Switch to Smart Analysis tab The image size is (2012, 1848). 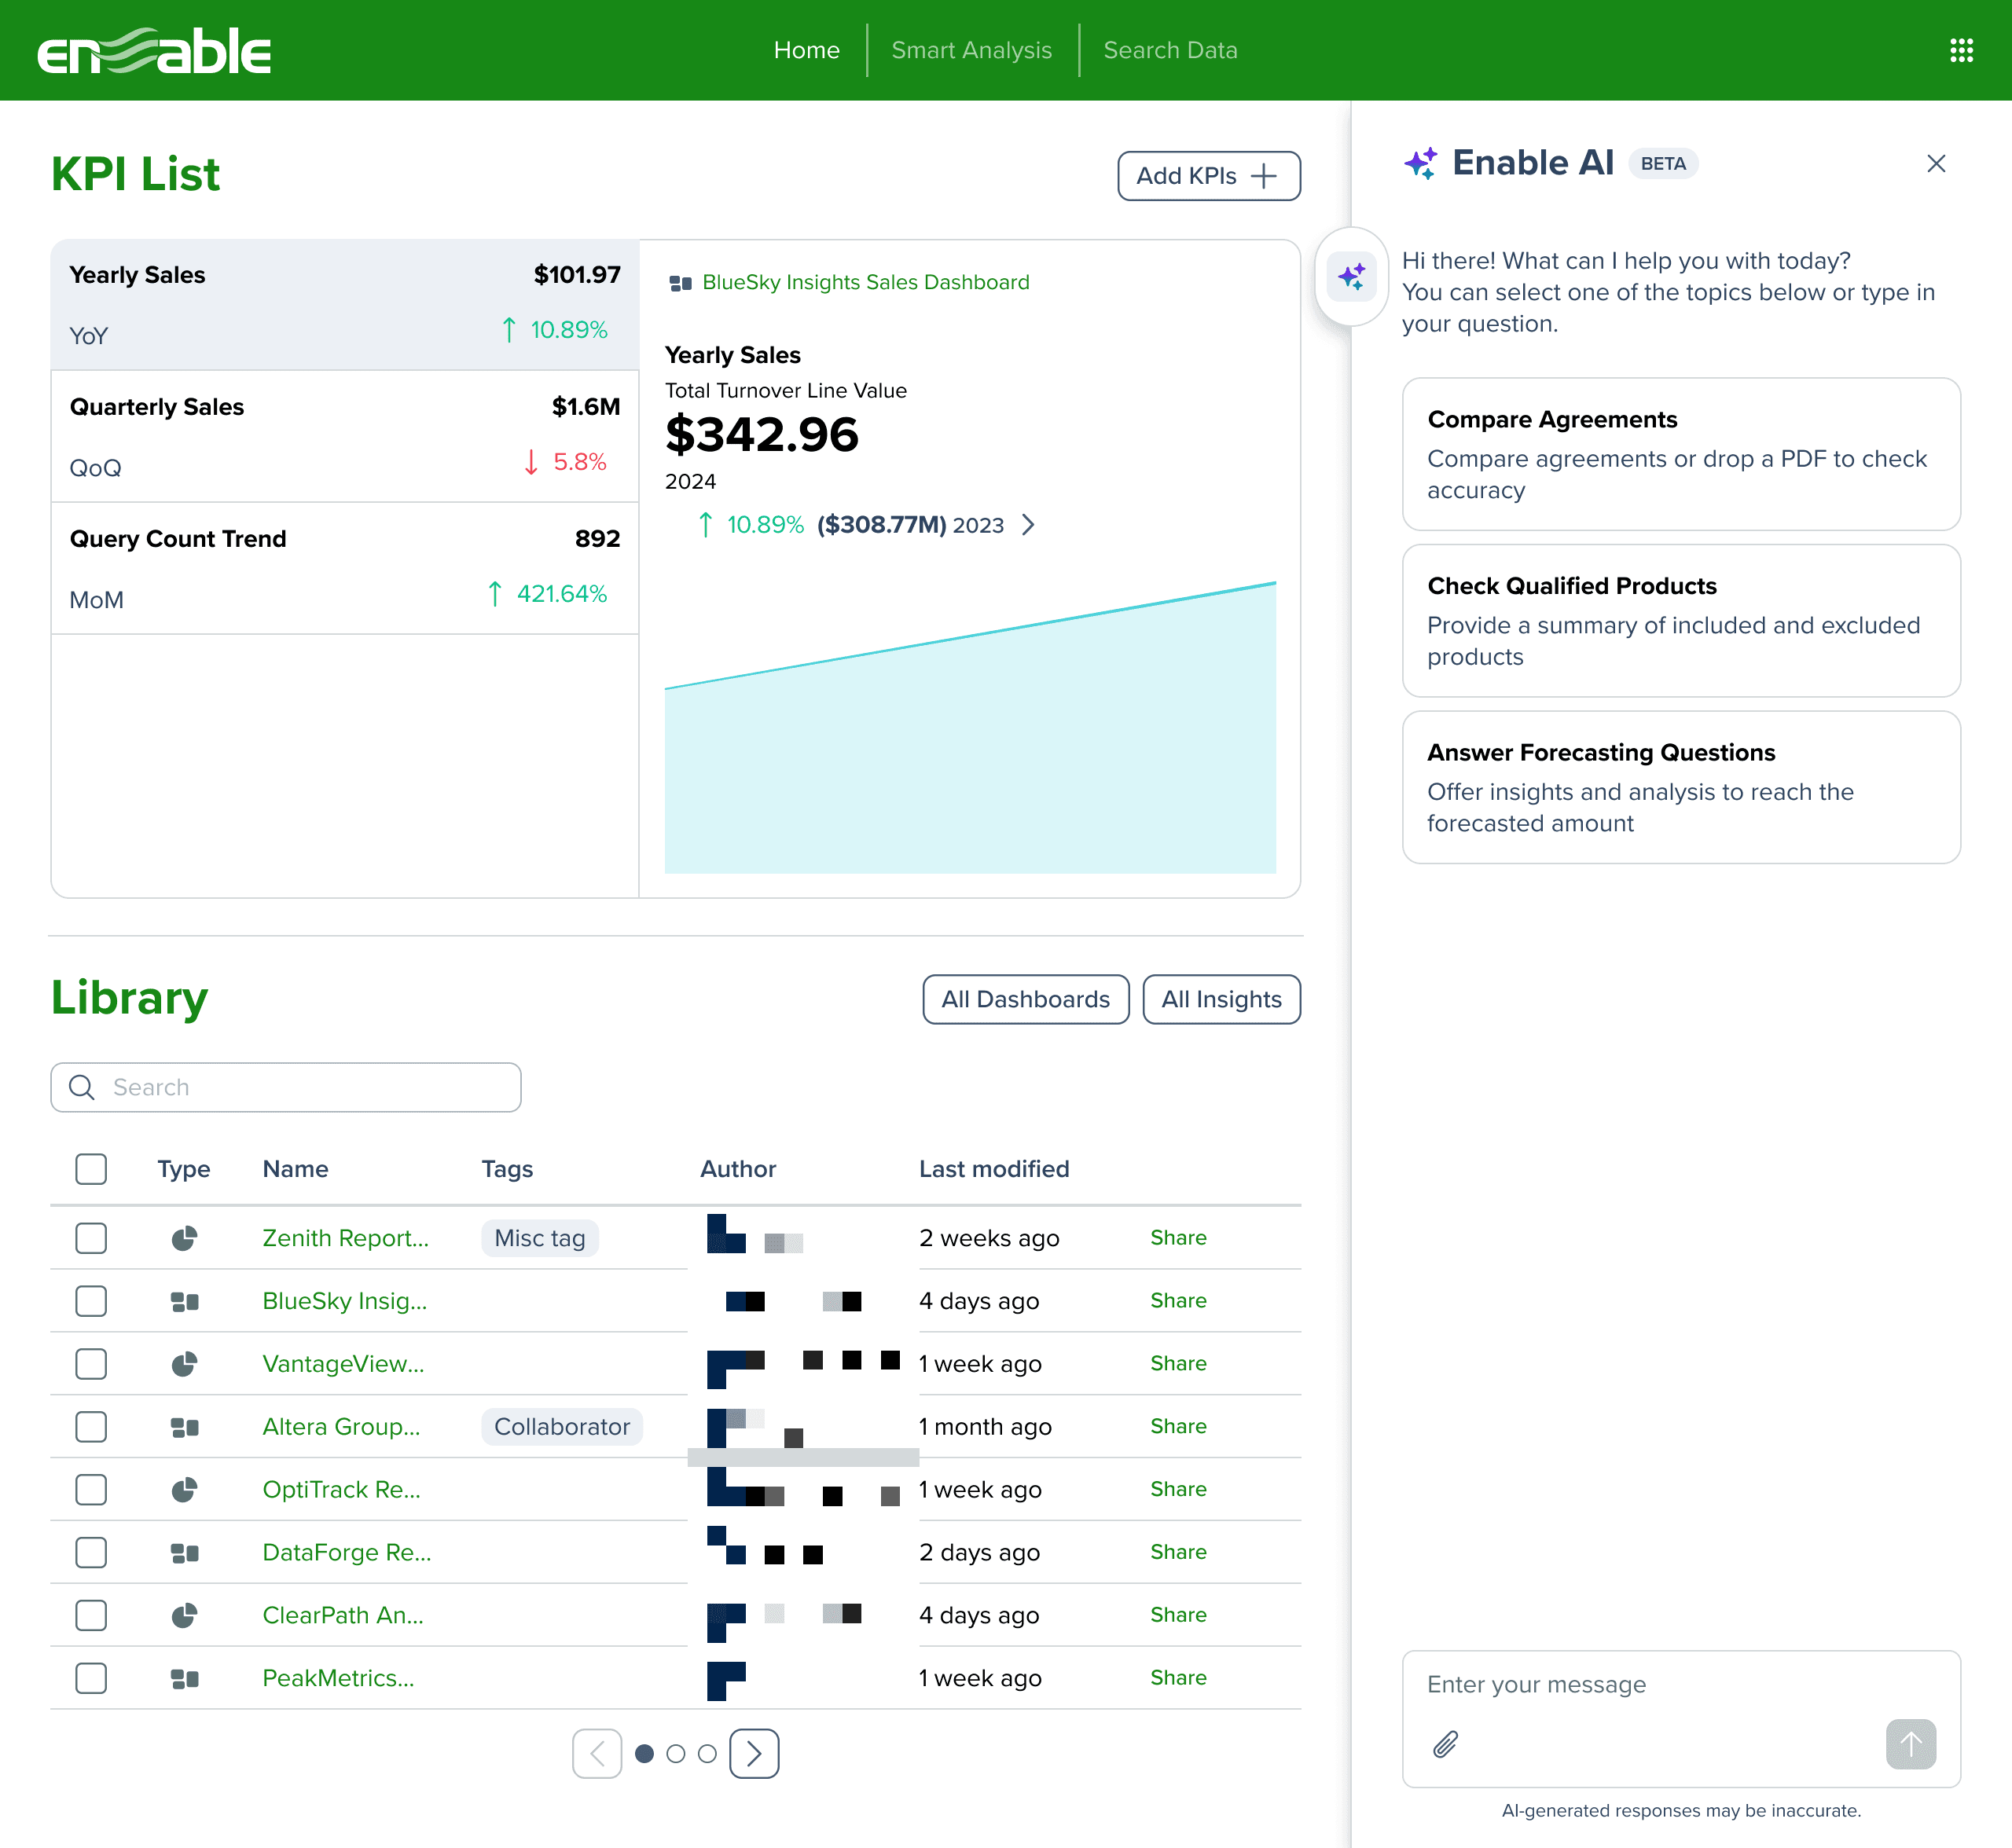point(971,50)
